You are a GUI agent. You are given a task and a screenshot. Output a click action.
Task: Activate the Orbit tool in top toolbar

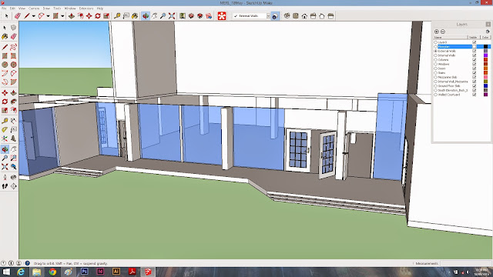click(x=146, y=15)
